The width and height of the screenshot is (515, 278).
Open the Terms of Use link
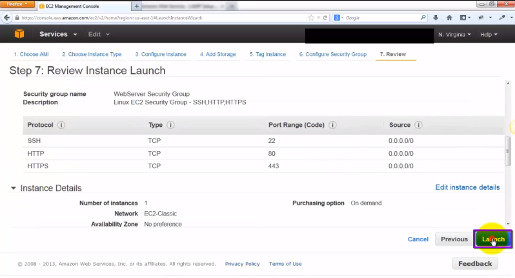(x=285, y=264)
